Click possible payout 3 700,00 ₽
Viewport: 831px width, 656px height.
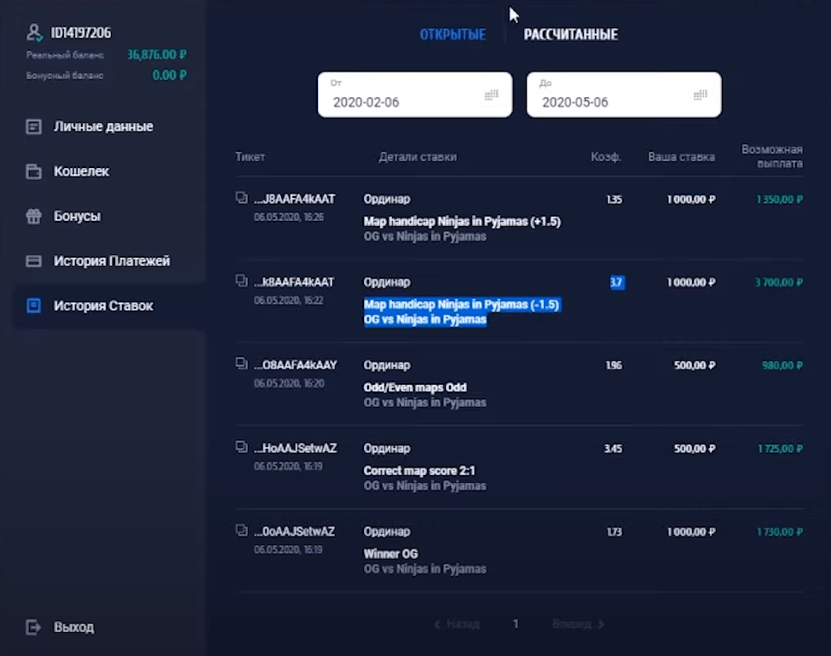coord(779,282)
